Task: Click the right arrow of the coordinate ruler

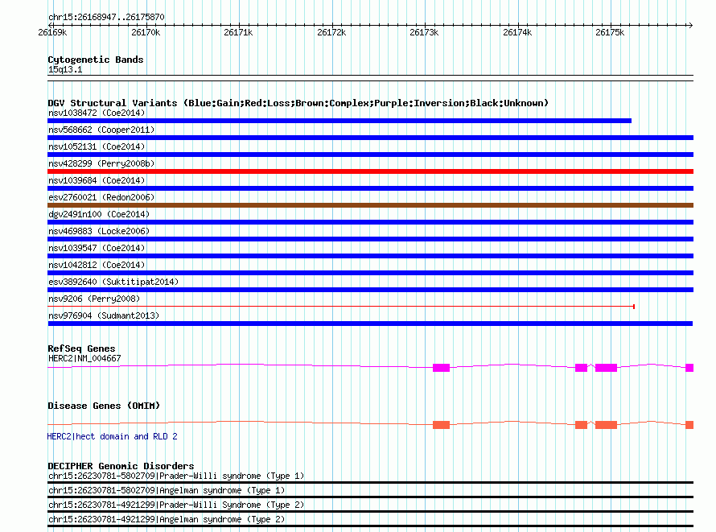Action: [690, 25]
